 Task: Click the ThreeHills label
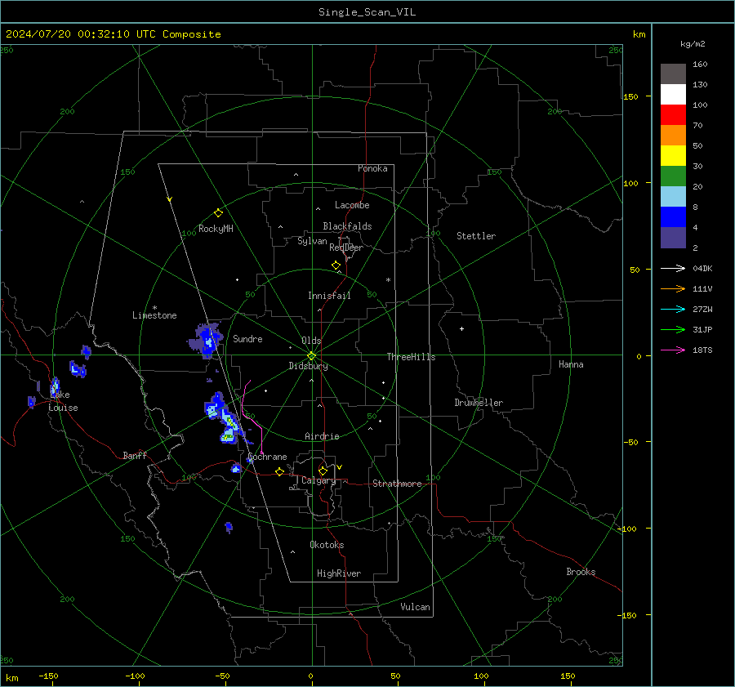pos(411,357)
